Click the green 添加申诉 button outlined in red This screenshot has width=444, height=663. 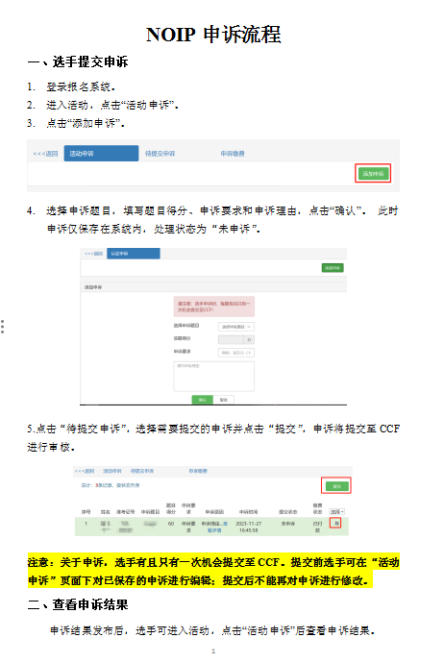tap(373, 173)
